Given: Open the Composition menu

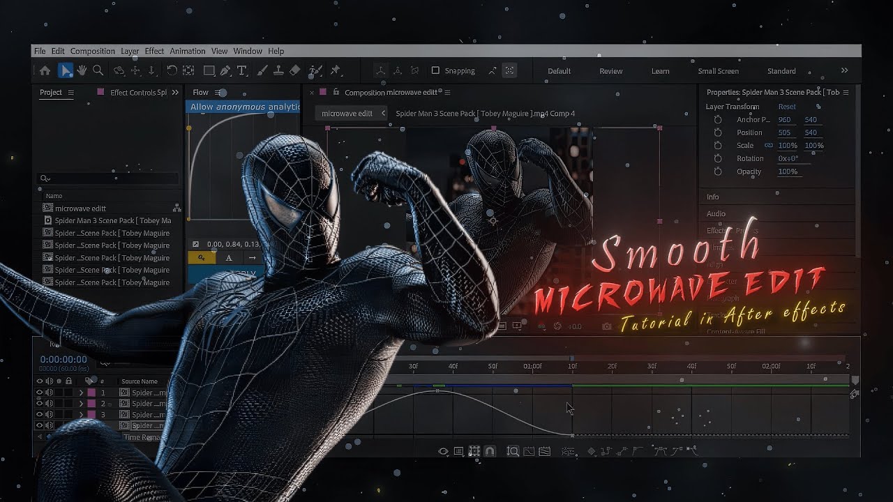Looking at the screenshot, I should tap(93, 51).
